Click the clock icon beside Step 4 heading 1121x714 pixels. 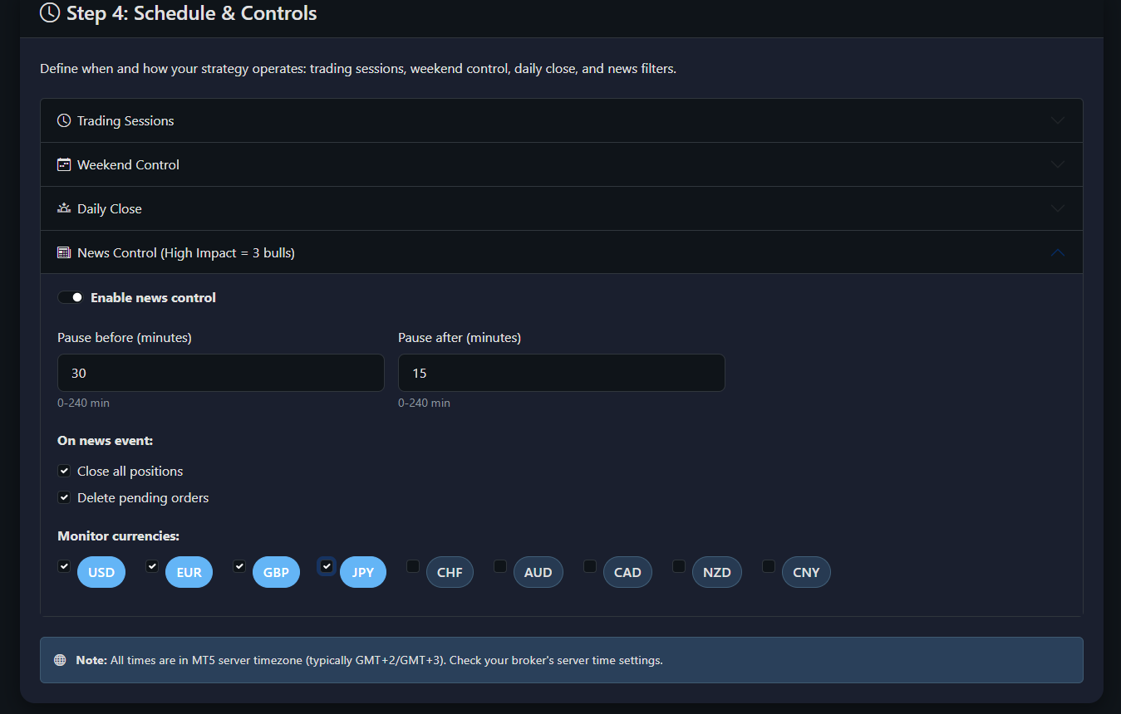[x=50, y=12]
